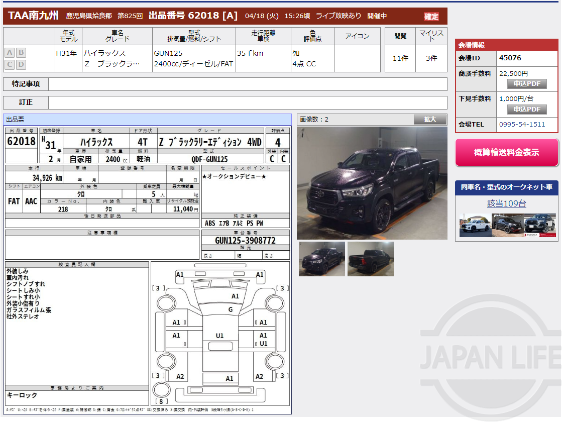562x422 pixels.
Task: Click the 出品票 panel header
Action: pos(15,119)
